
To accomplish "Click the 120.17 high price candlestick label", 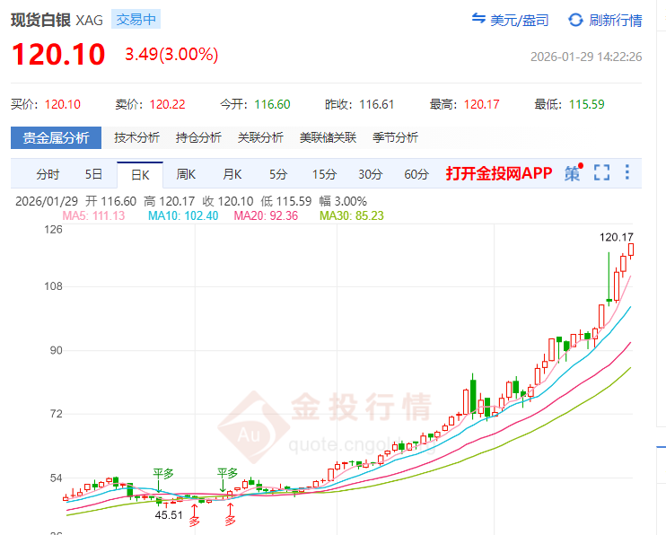I will point(617,237).
